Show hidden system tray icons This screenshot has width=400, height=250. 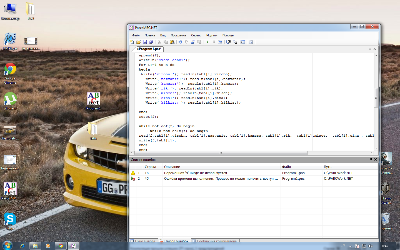pos(350,246)
